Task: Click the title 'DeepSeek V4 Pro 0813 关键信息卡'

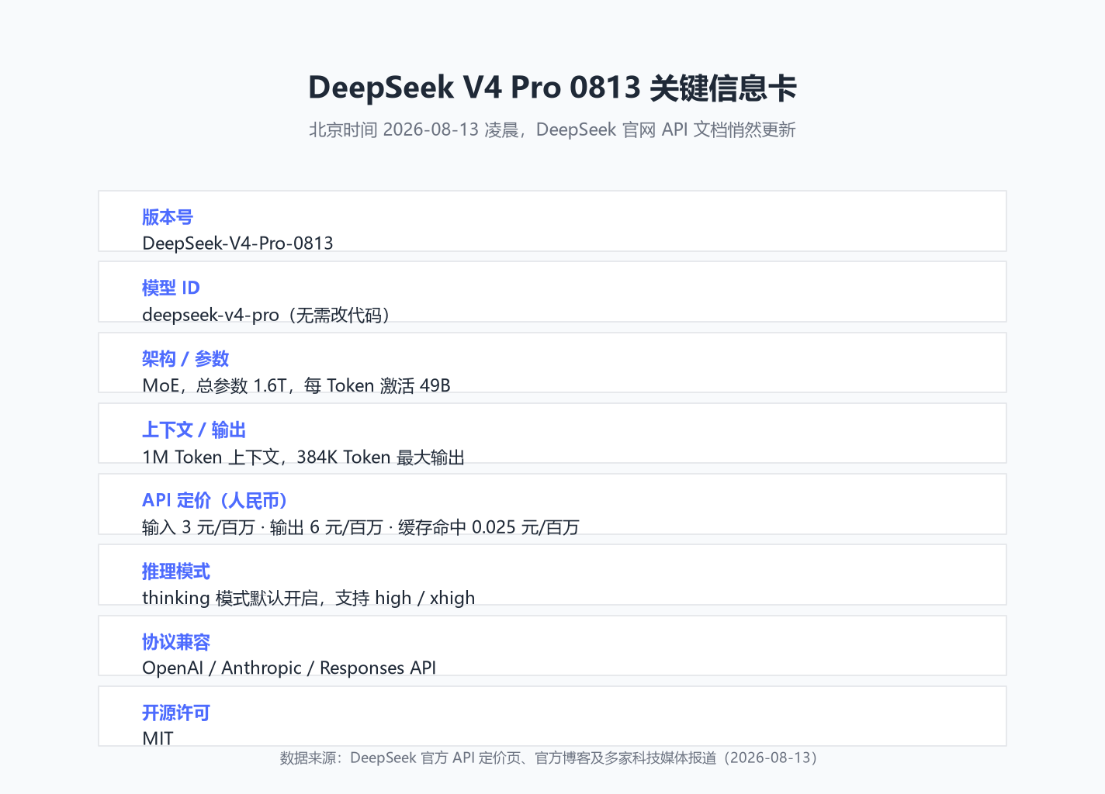Action: (x=552, y=88)
